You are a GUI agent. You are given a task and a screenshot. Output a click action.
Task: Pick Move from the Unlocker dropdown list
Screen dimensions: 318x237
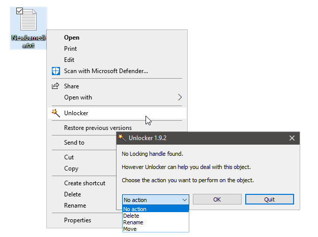(x=156, y=229)
